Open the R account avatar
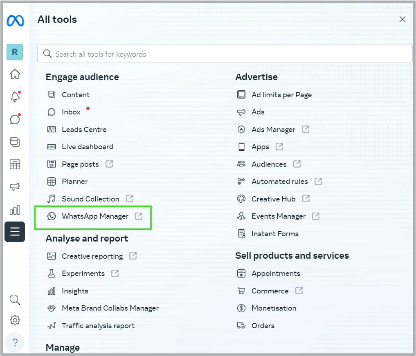The width and height of the screenshot is (416, 356). tap(15, 52)
